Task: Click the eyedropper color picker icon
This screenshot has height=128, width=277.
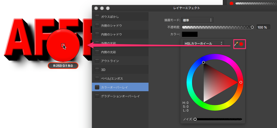Action: 236,44
